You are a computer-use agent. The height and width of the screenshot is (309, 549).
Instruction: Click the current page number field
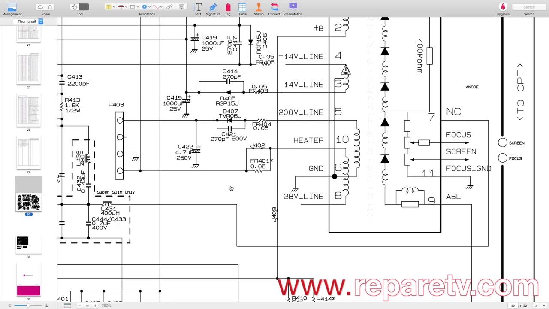513,306
